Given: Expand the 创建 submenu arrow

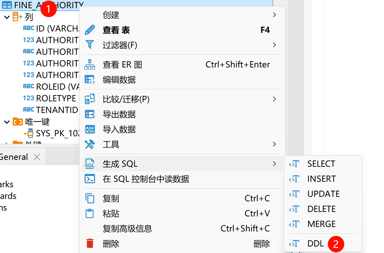Looking at the screenshot, I should tap(274, 15).
